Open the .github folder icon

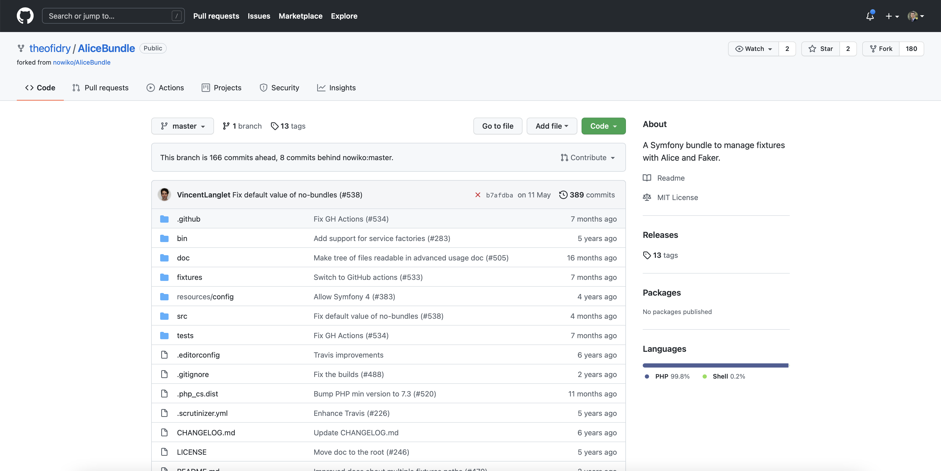(164, 219)
